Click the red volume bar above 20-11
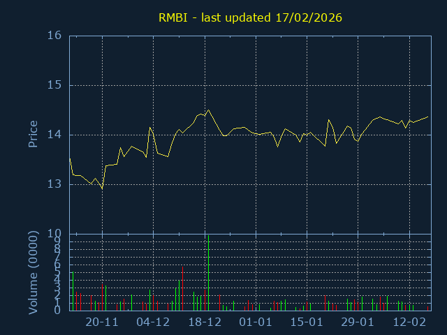Screen dimensions: 447x335 tap(102, 297)
